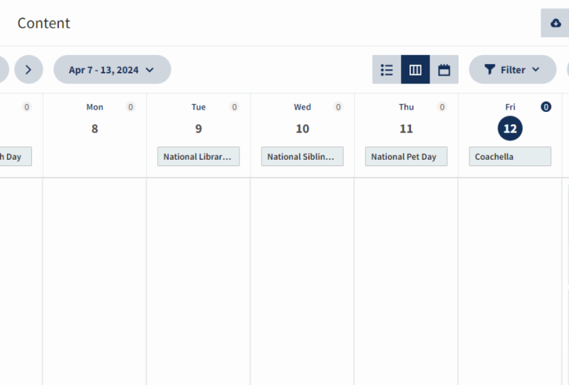Click the Wednesday post count badge

click(338, 107)
